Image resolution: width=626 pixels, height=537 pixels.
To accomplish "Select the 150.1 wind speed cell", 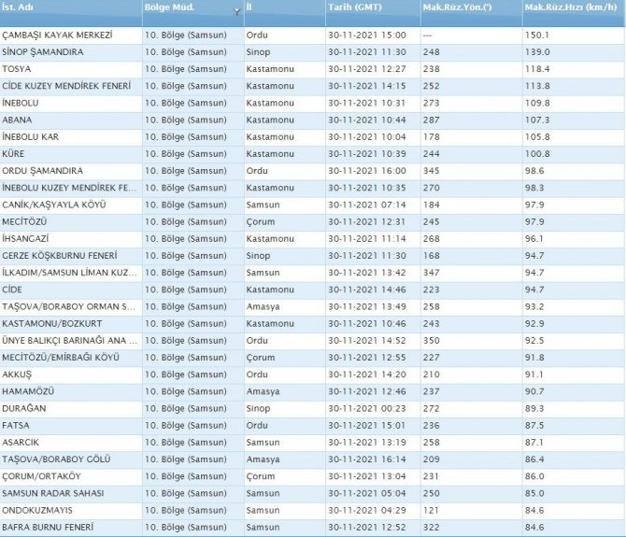I will tap(536, 35).
